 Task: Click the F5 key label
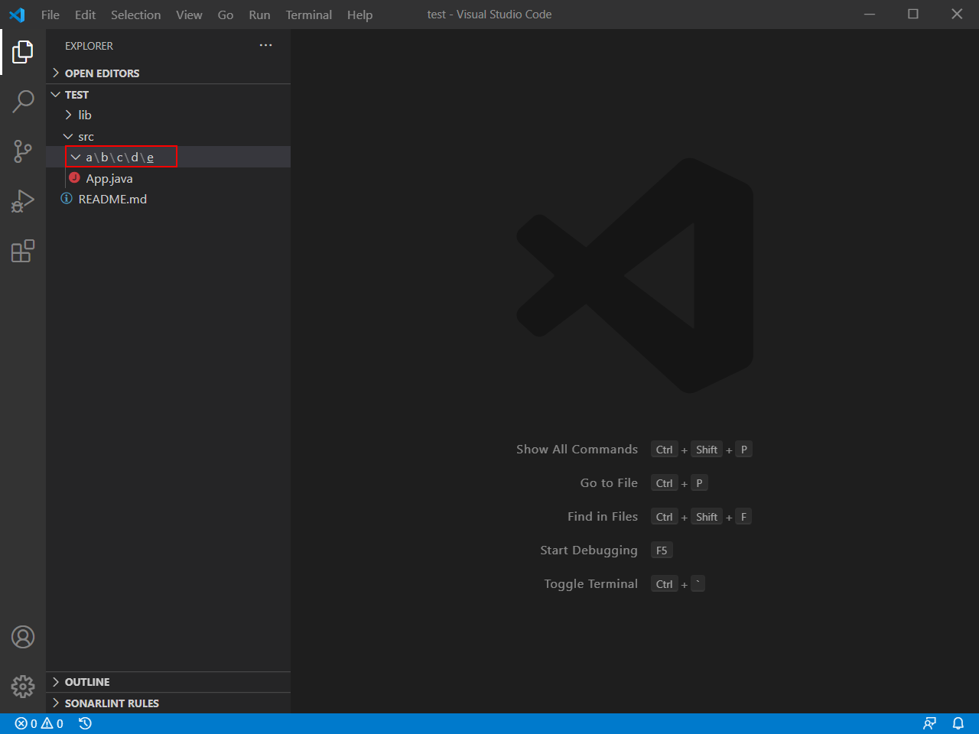[662, 550]
